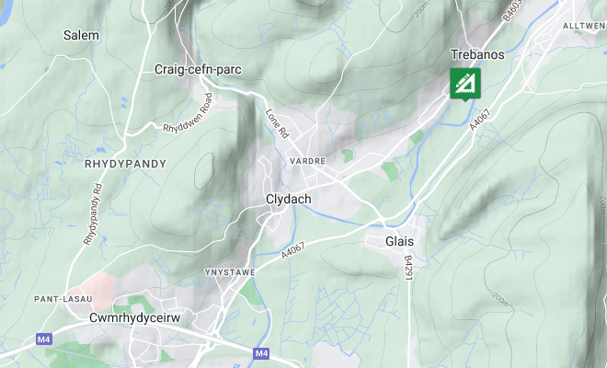Select the Salem label on map
Viewport: 607px width, 368px height.
coord(81,35)
